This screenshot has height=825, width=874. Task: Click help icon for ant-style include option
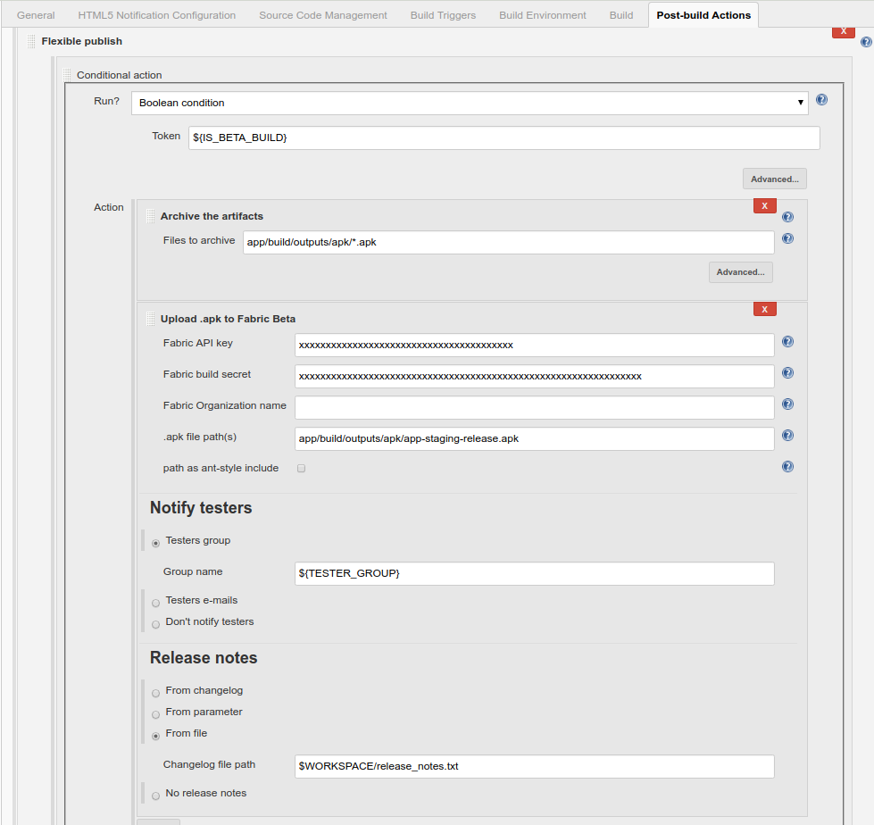click(x=787, y=466)
